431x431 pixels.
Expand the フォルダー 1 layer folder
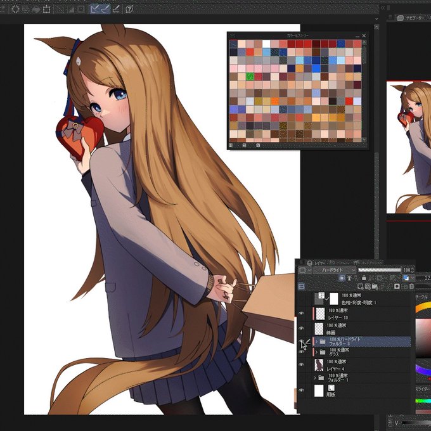coord(315,378)
